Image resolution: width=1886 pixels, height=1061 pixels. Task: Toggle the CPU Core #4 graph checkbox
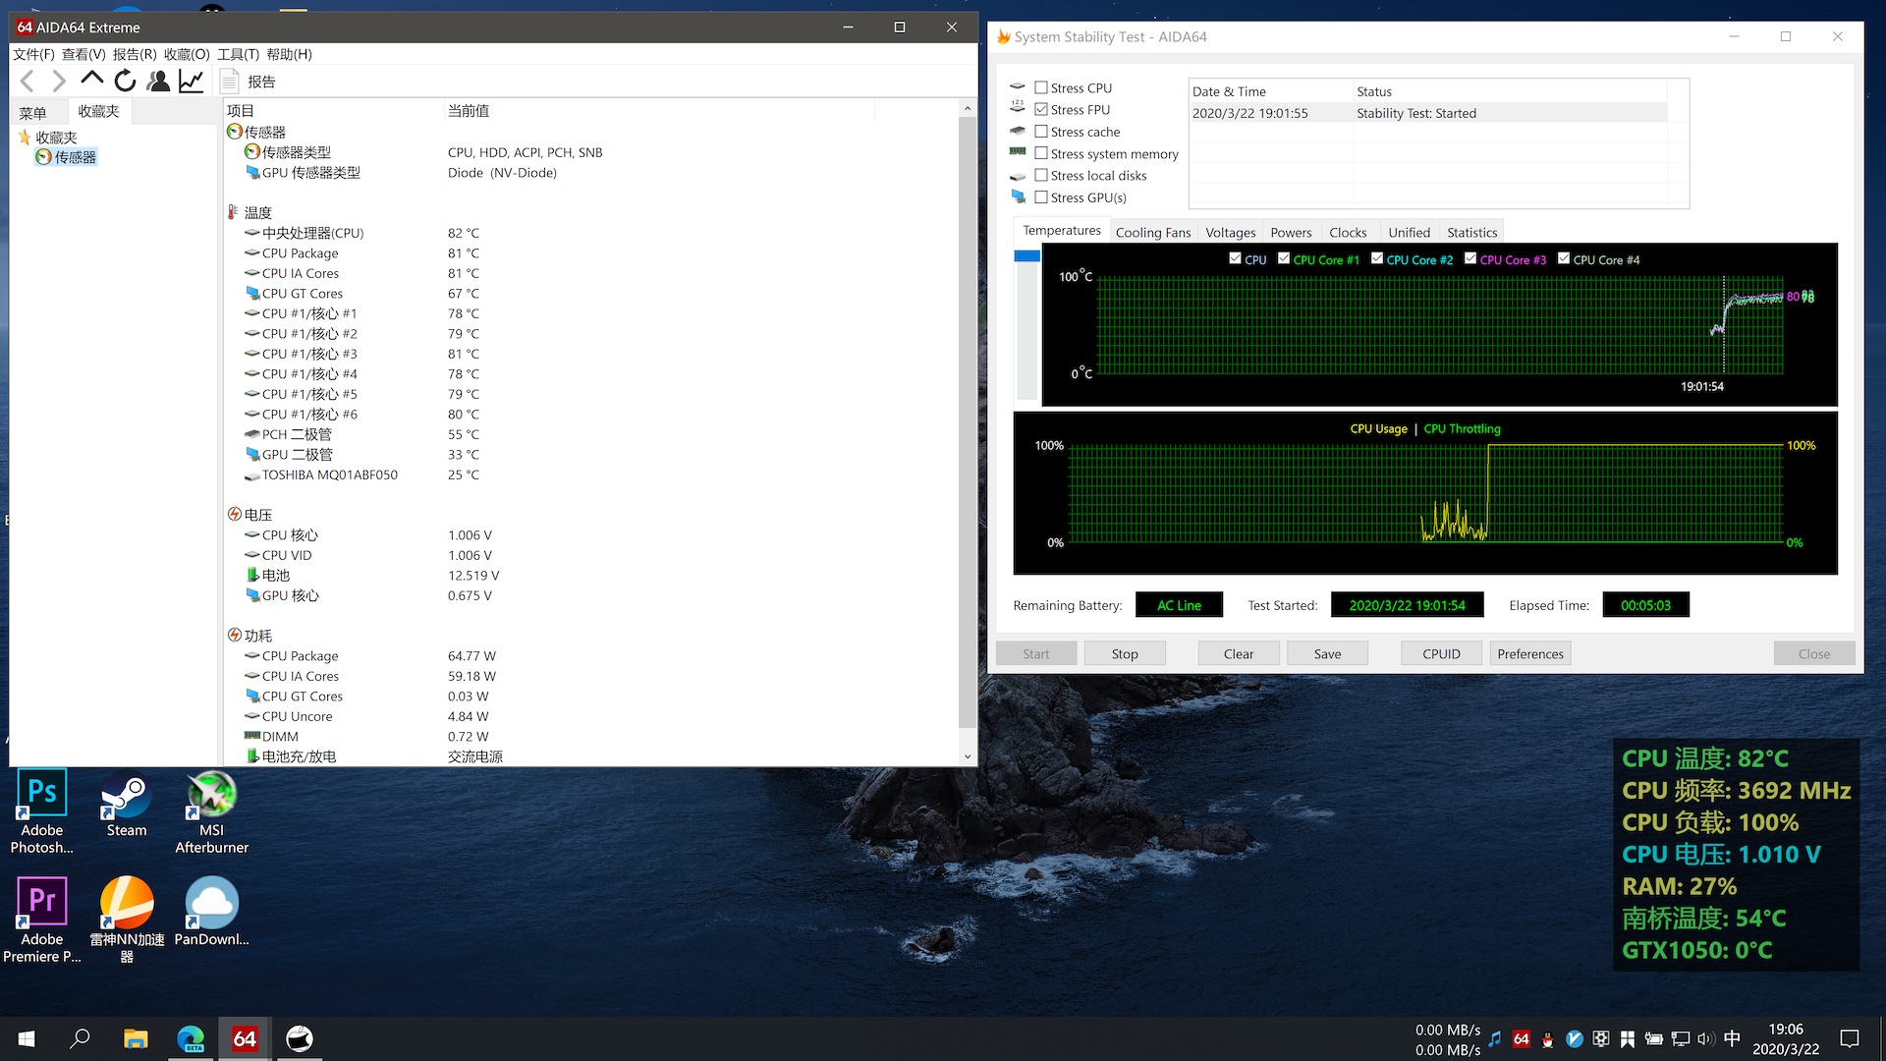pos(1564,258)
